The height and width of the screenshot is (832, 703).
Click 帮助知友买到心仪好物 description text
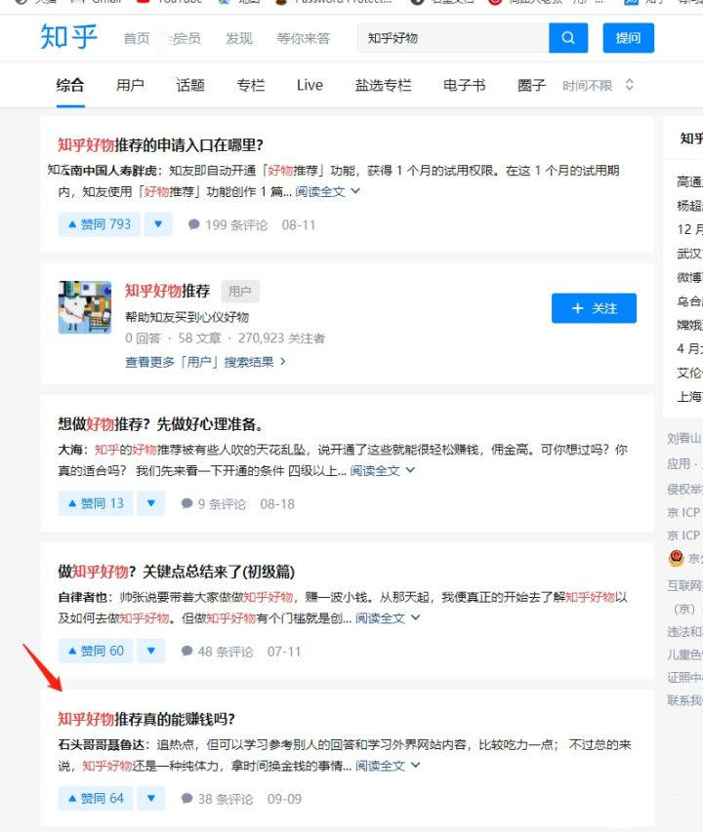186,317
